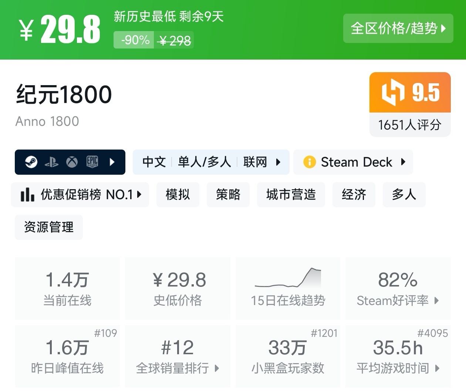Open the Xiaoheihe 9.5 rating badge
The image size is (466, 392).
[410, 93]
